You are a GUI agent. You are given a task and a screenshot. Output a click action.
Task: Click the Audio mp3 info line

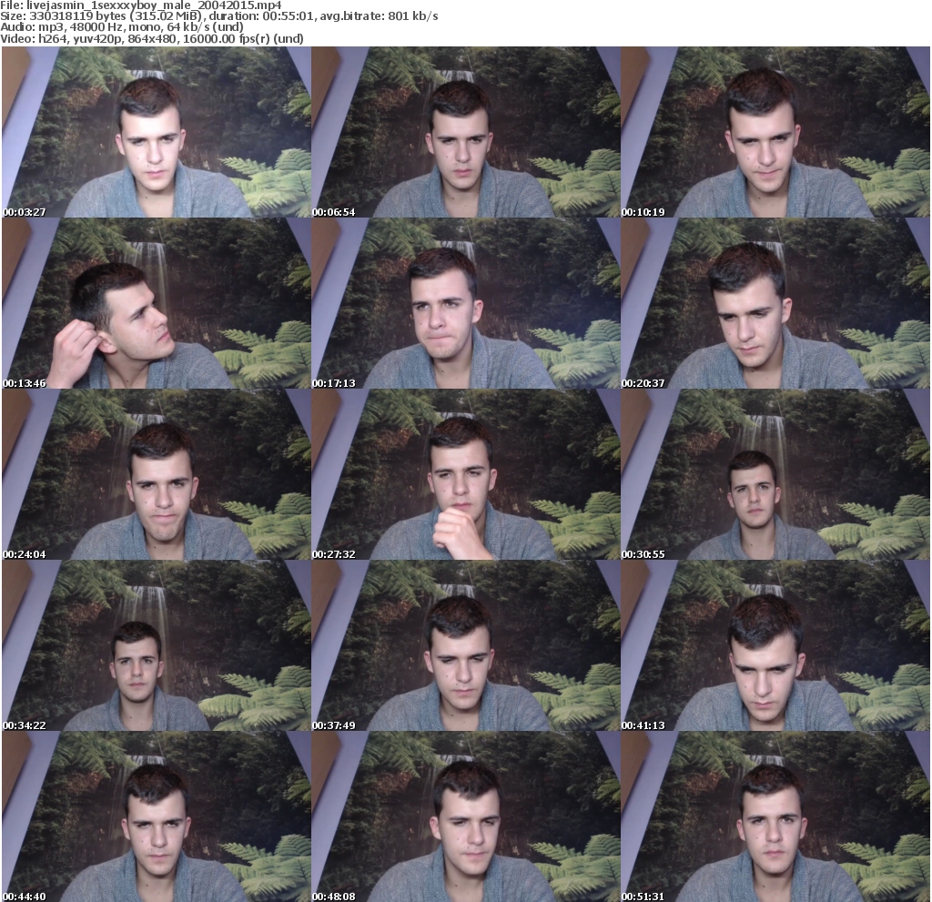pyautogui.click(x=122, y=27)
